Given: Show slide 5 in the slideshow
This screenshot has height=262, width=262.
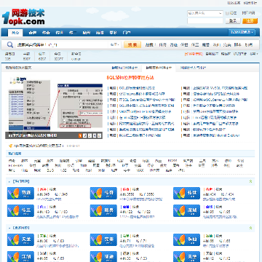Looking at the screenshot, I should [x=99, y=135].
